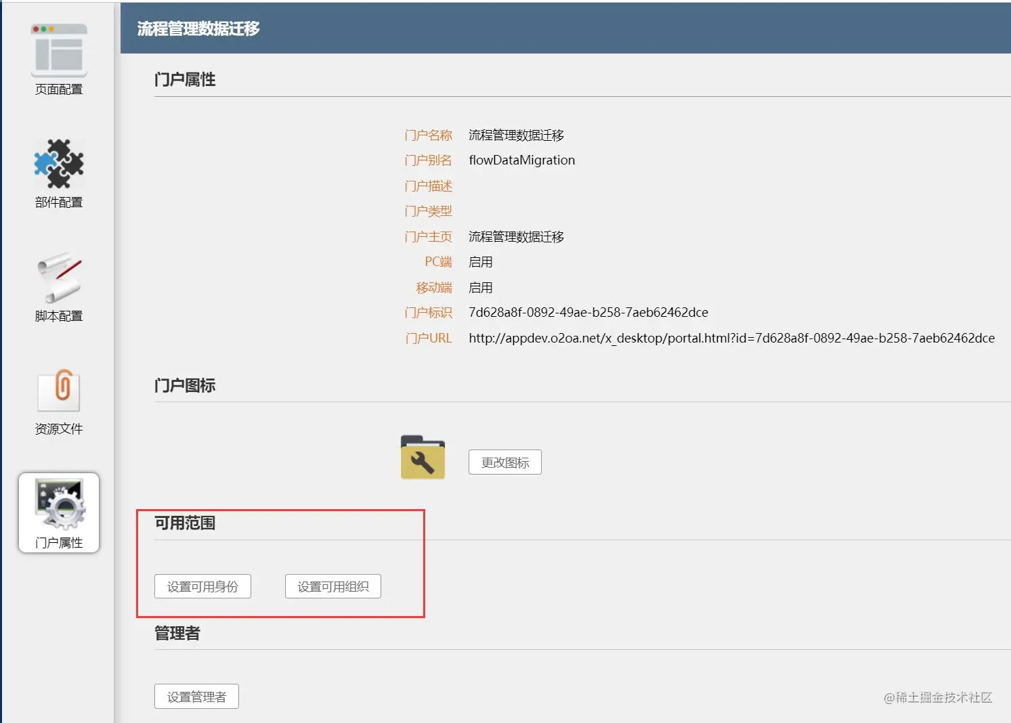Click the 门户主页 value 流程管理数据迁移
Screen dimensions: 1011x723
[x=516, y=236]
